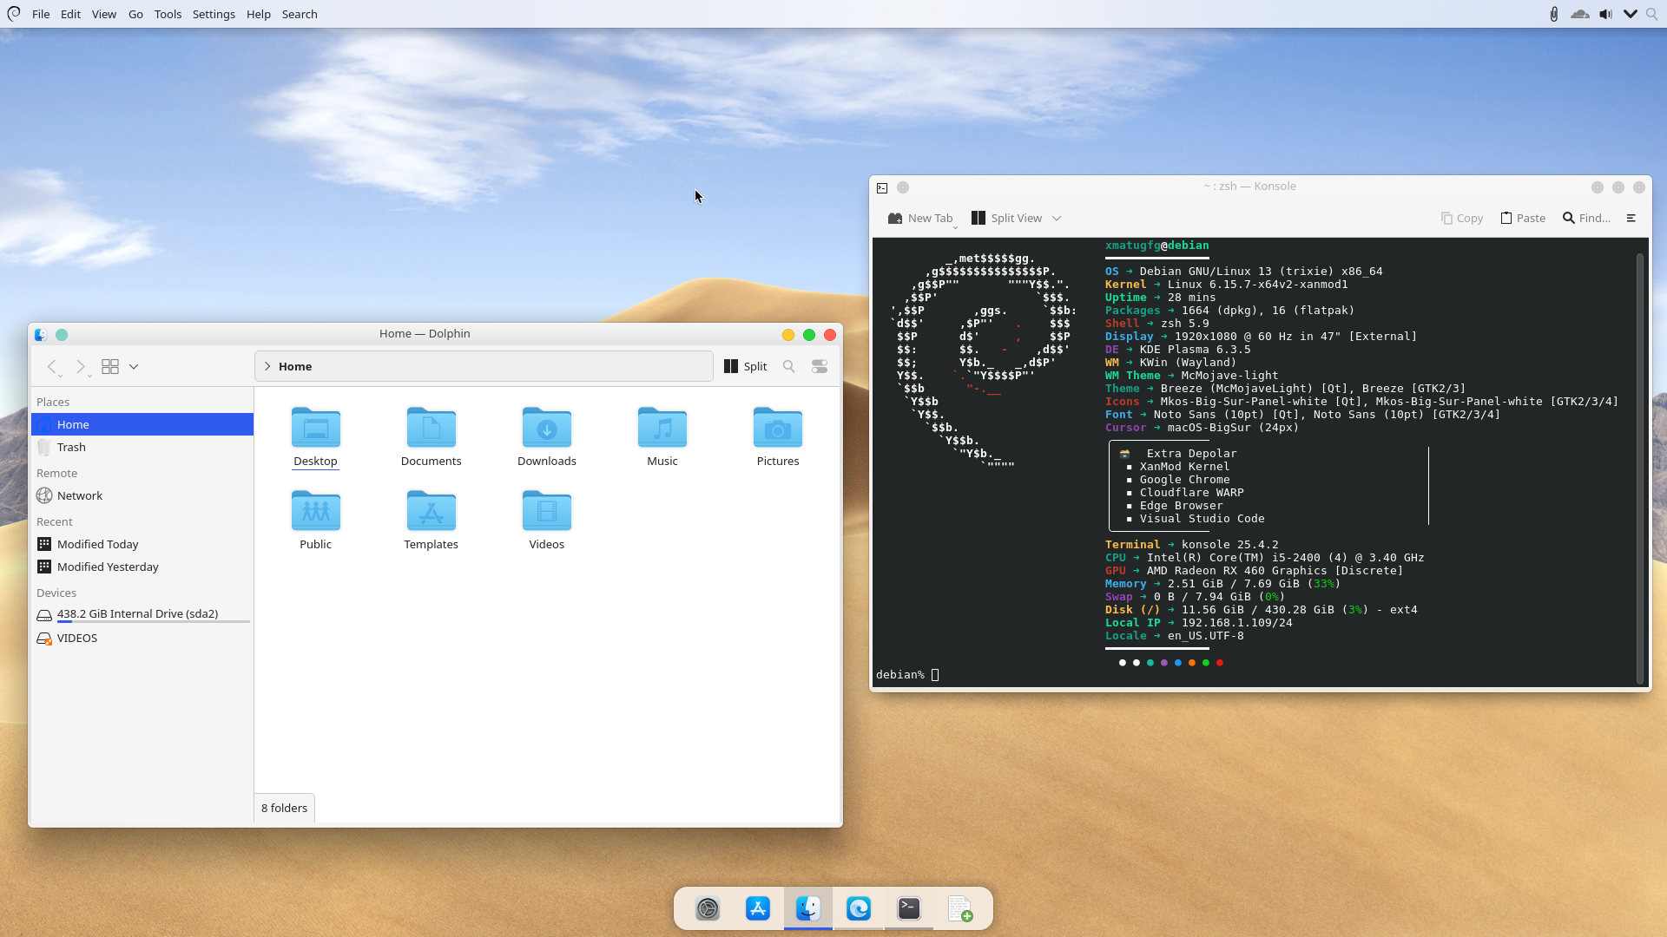Toggle the pin button in Konsole titlebar
The width and height of the screenshot is (1667, 937).
[x=903, y=187]
